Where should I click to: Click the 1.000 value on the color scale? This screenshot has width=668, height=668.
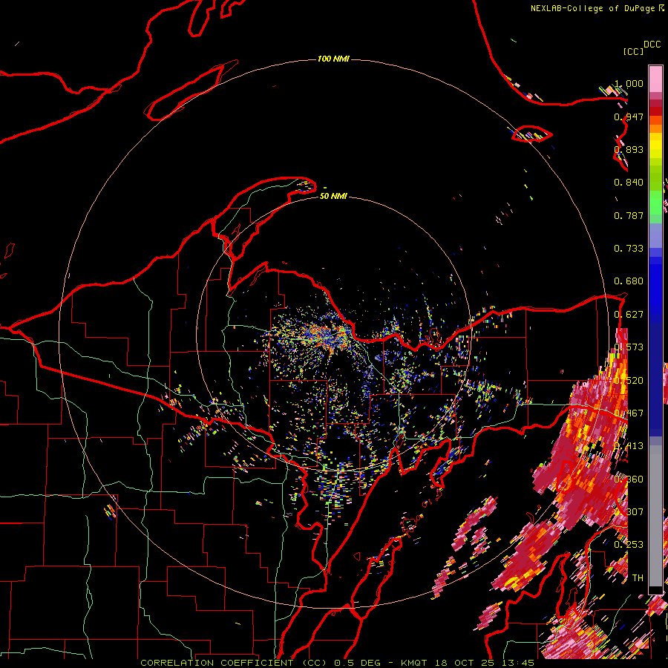coord(629,83)
